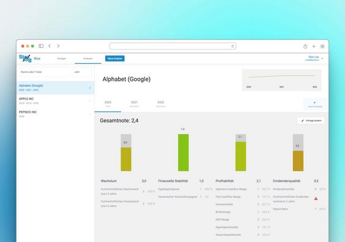
Task: Select the 2021 analysis year tab
Action: (x=134, y=104)
